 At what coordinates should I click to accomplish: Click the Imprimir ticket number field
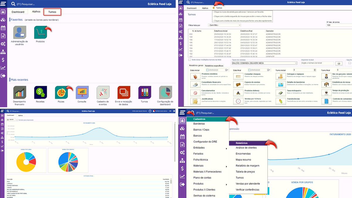(x=318, y=63)
